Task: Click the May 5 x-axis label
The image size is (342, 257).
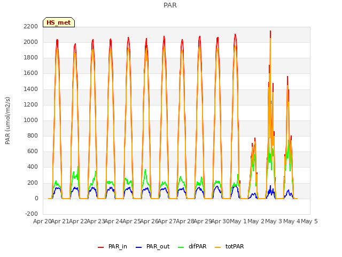Action: coord(309,221)
